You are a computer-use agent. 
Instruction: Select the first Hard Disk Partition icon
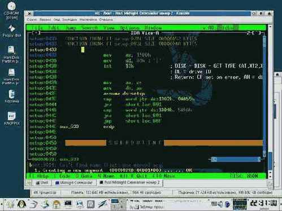click(x=11, y=54)
